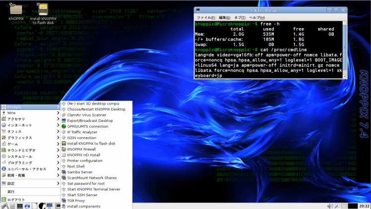Open Export/Broadcast Desktop
This screenshot has height=209, width=371.
97,121
